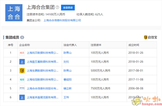The image size is (162, 106).
Task: Click the group member count badge 9
Action: coord(22,37)
